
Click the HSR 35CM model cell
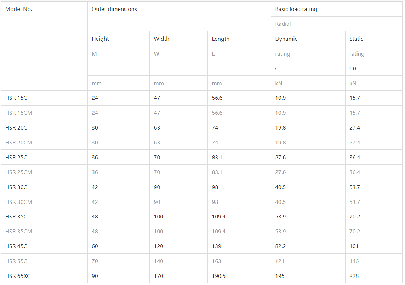click(19, 232)
